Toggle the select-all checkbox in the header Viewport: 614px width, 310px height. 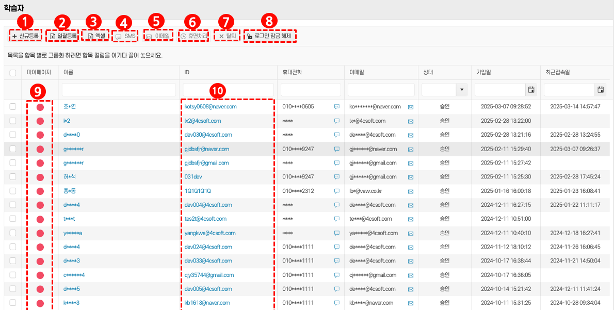(x=13, y=73)
